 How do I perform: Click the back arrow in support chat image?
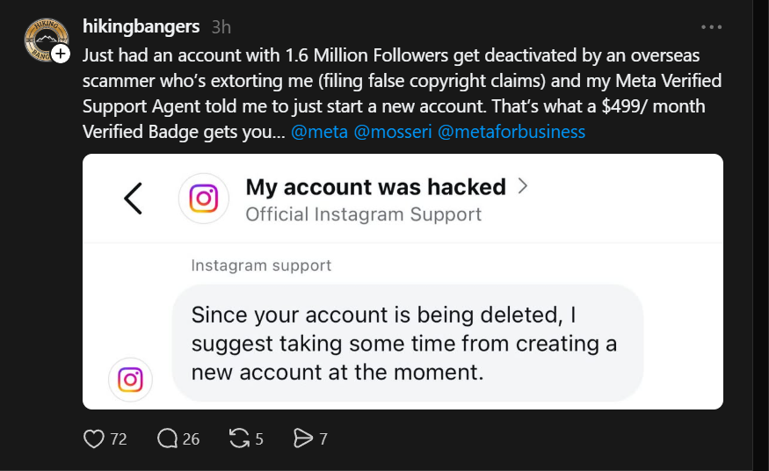(x=133, y=199)
